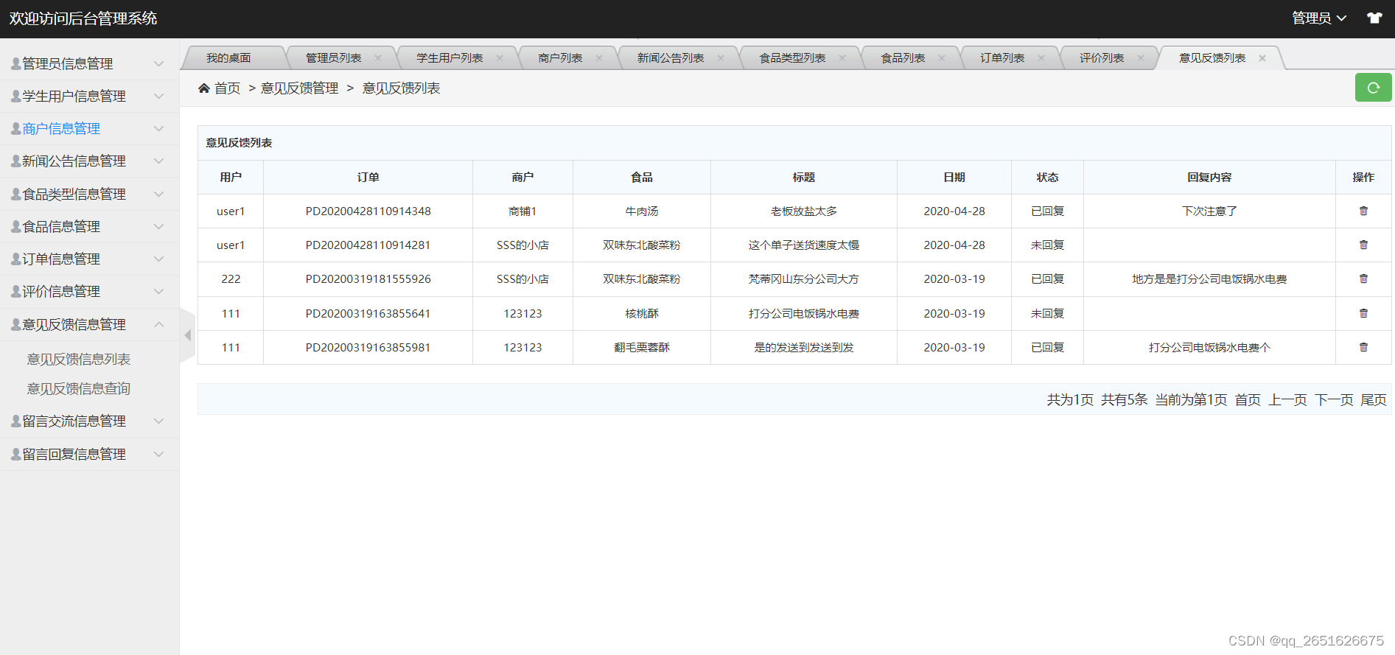The image size is (1395, 655).
Task: Collapse the sidebar with the arrow handle
Action: click(x=187, y=335)
